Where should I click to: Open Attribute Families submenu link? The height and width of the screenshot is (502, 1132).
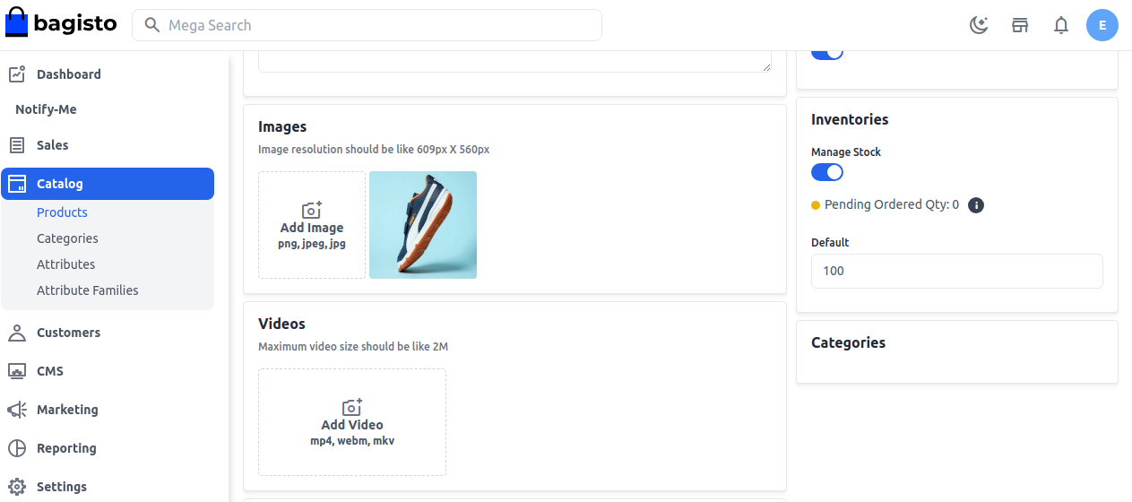tap(87, 290)
